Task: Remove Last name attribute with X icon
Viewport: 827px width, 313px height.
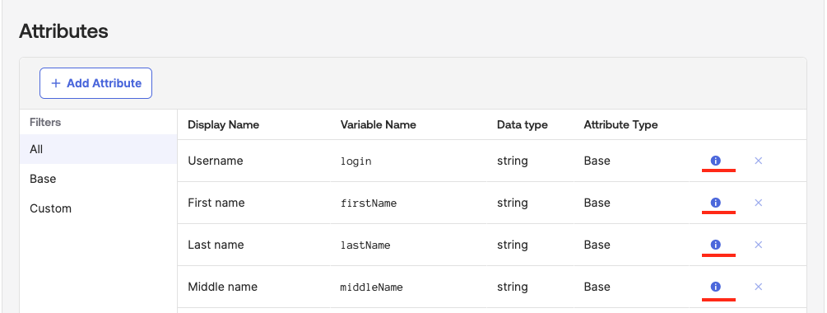Action: pyautogui.click(x=759, y=245)
